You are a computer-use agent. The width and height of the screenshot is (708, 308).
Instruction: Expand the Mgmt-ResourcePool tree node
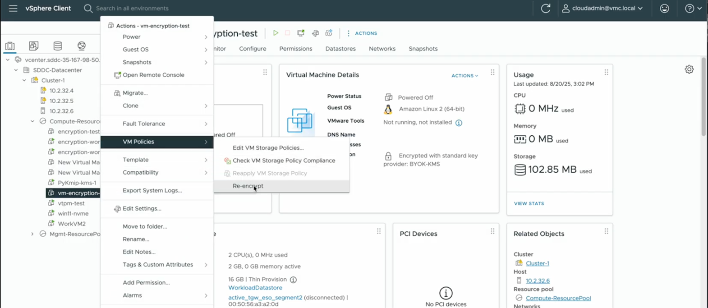(x=32, y=234)
